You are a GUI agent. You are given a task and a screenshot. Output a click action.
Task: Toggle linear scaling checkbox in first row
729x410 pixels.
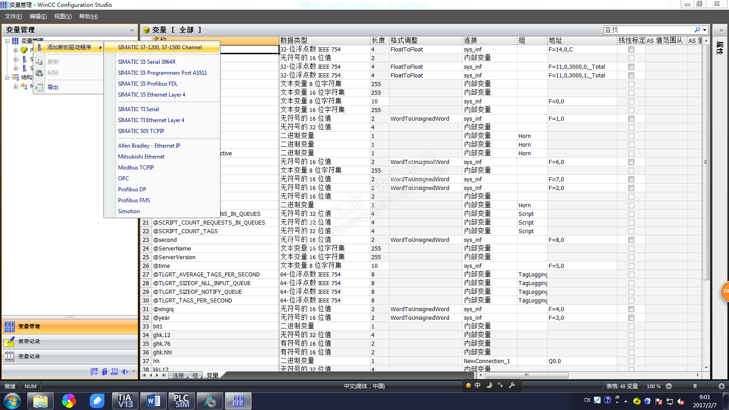(631, 50)
